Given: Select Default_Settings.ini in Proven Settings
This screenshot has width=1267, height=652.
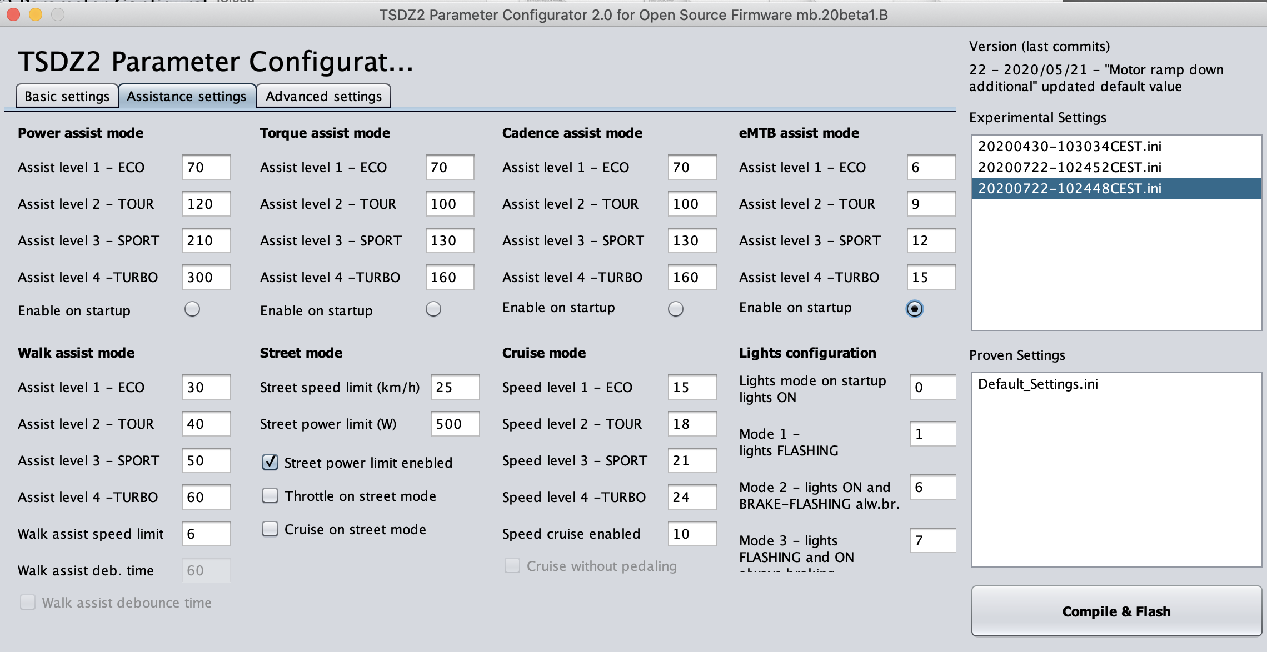Looking at the screenshot, I should pyautogui.click(x=1116, y=384).
